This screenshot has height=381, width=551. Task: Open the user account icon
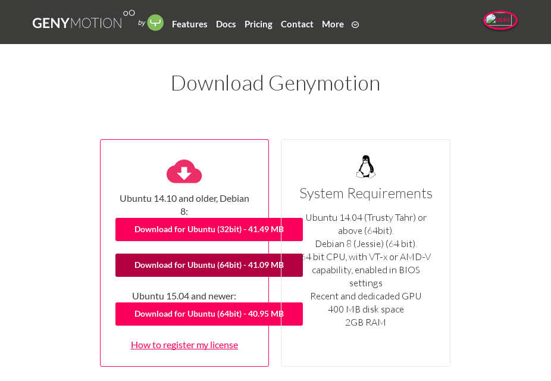click(500, 20)
